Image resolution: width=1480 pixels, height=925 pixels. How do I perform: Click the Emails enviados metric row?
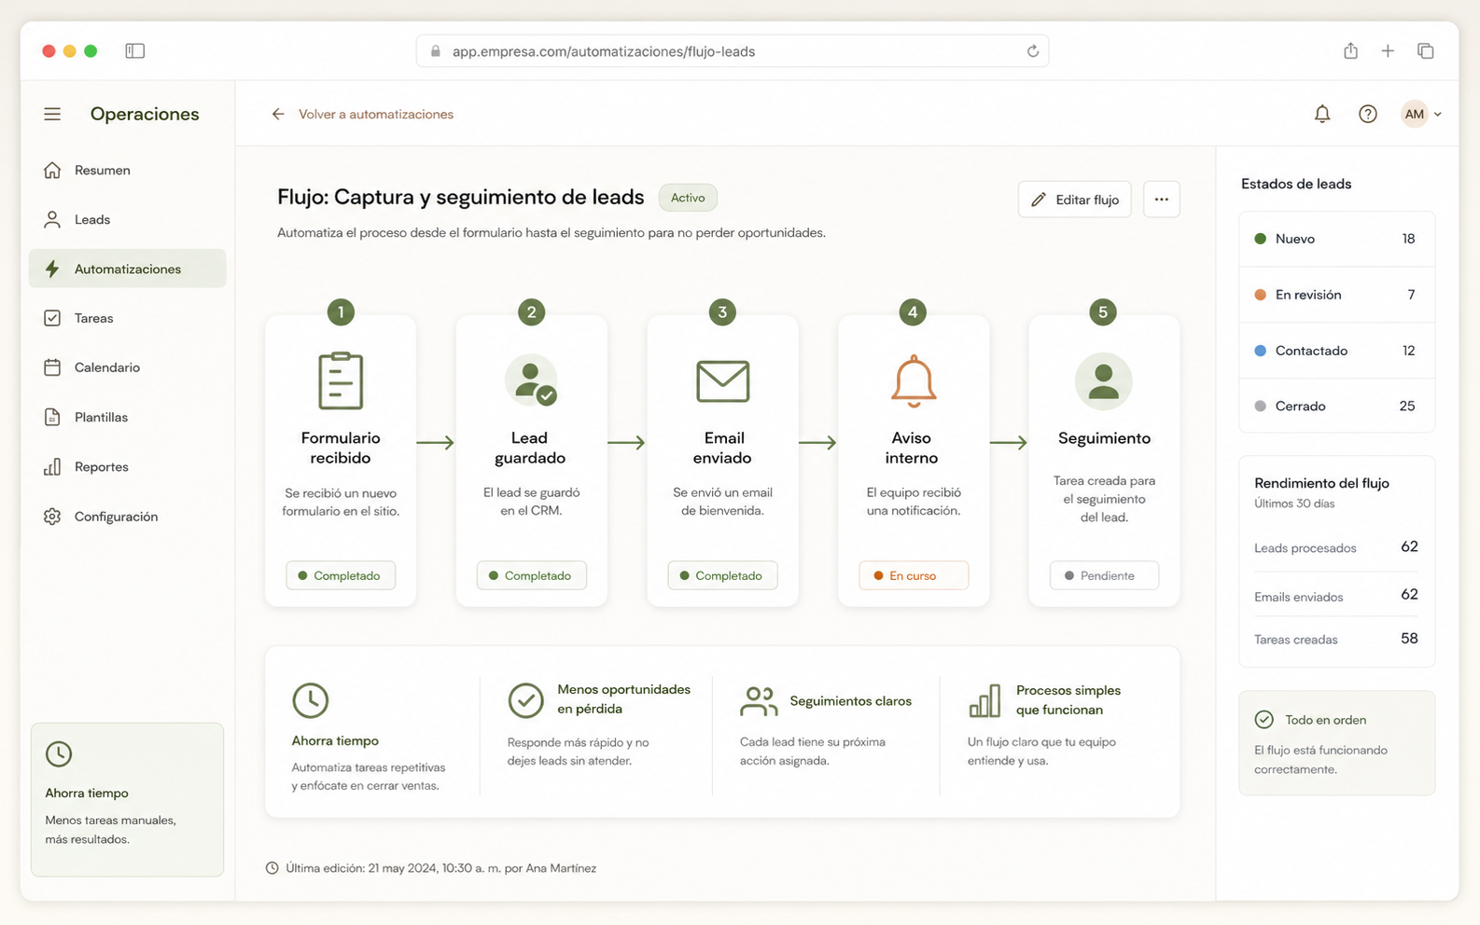(1336, 595)
